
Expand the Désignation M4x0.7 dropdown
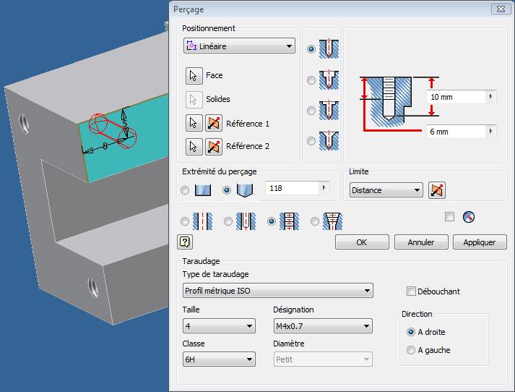323,326
